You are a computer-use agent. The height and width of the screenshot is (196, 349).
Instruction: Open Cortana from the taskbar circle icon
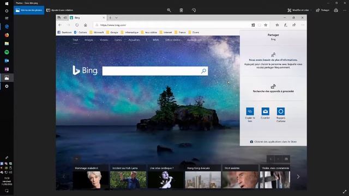click(7, 11)
